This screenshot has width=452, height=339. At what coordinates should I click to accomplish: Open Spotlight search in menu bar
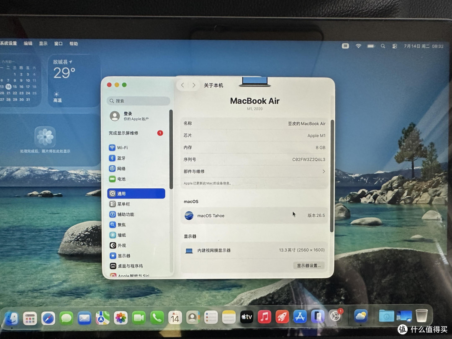tap(383, 46)
